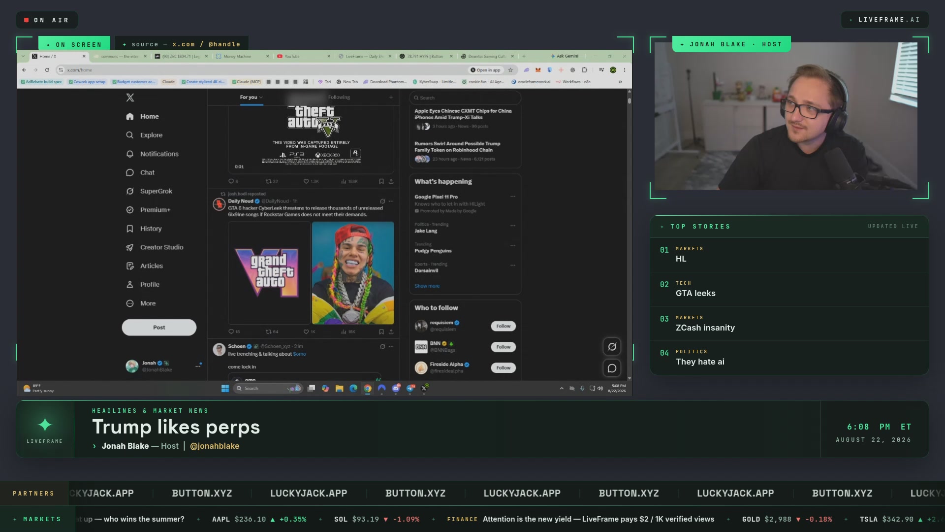Show hidden system tray icons
Image resolution: width=945 pixels, height=532 pixels.
(562, 388)
